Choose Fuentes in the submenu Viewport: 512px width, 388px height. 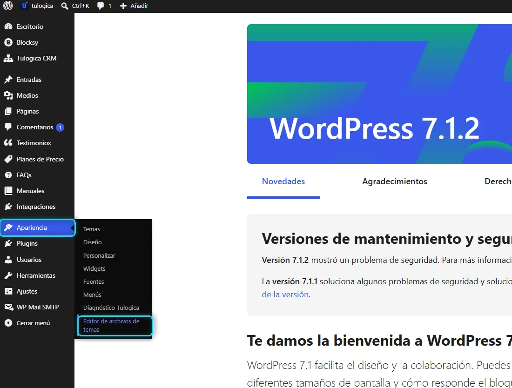click(x=94, y=281)
